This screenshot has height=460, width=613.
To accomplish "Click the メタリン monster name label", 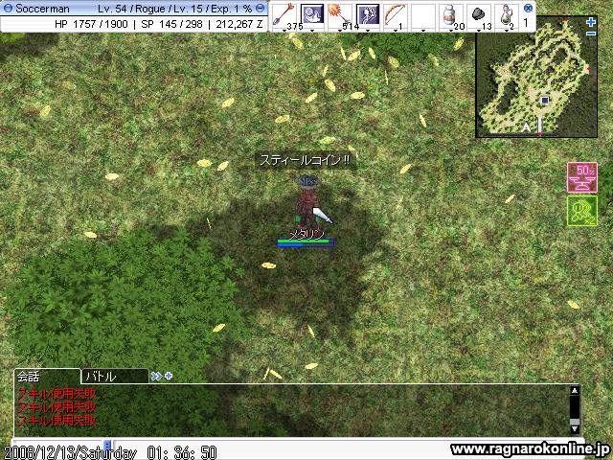I will 306,234.
